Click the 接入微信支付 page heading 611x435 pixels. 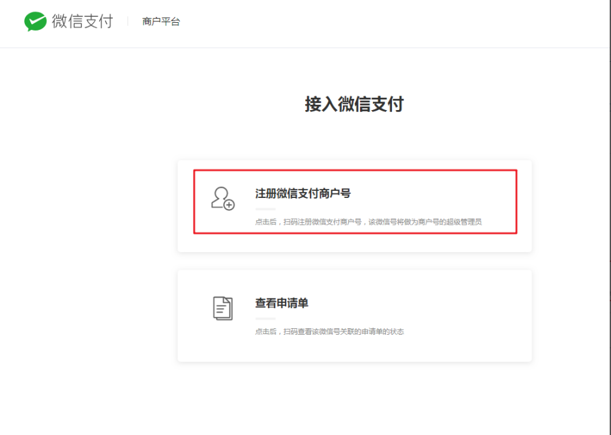[x=354, y=104]
